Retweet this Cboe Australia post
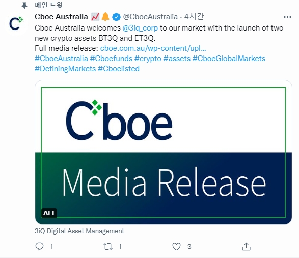This screenshot has width=299, height=258. pos(108,247)
